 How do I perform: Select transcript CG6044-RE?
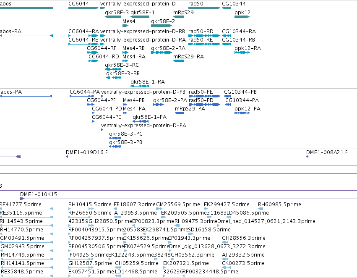[x=83, y=44]
